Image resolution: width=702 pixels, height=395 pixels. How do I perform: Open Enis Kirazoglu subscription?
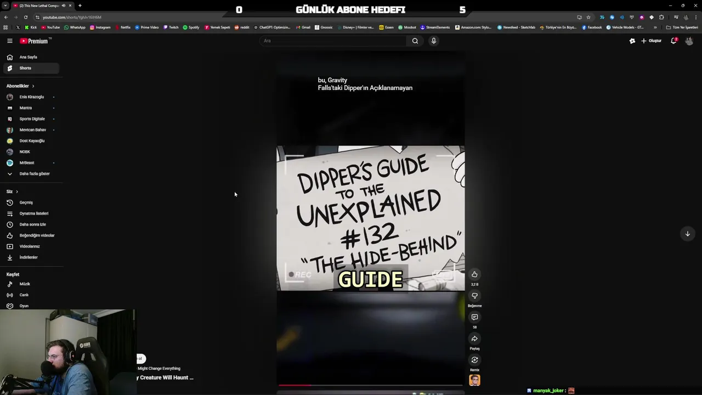click(31, 97)
